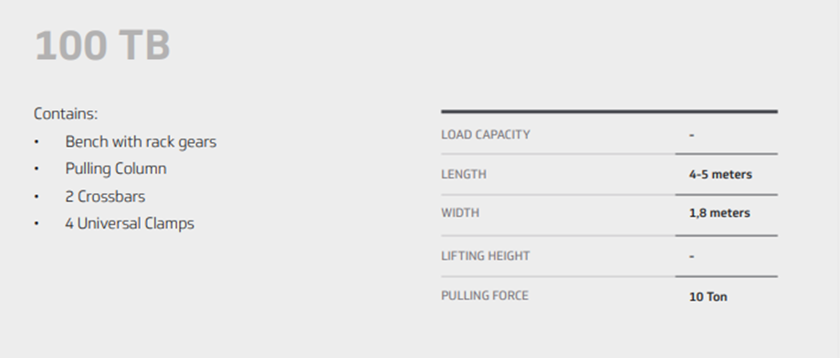Click the dash value beside LIFTING HEIGHT
The height and width of the screenshot is (358, 840).
pos(691,257)
